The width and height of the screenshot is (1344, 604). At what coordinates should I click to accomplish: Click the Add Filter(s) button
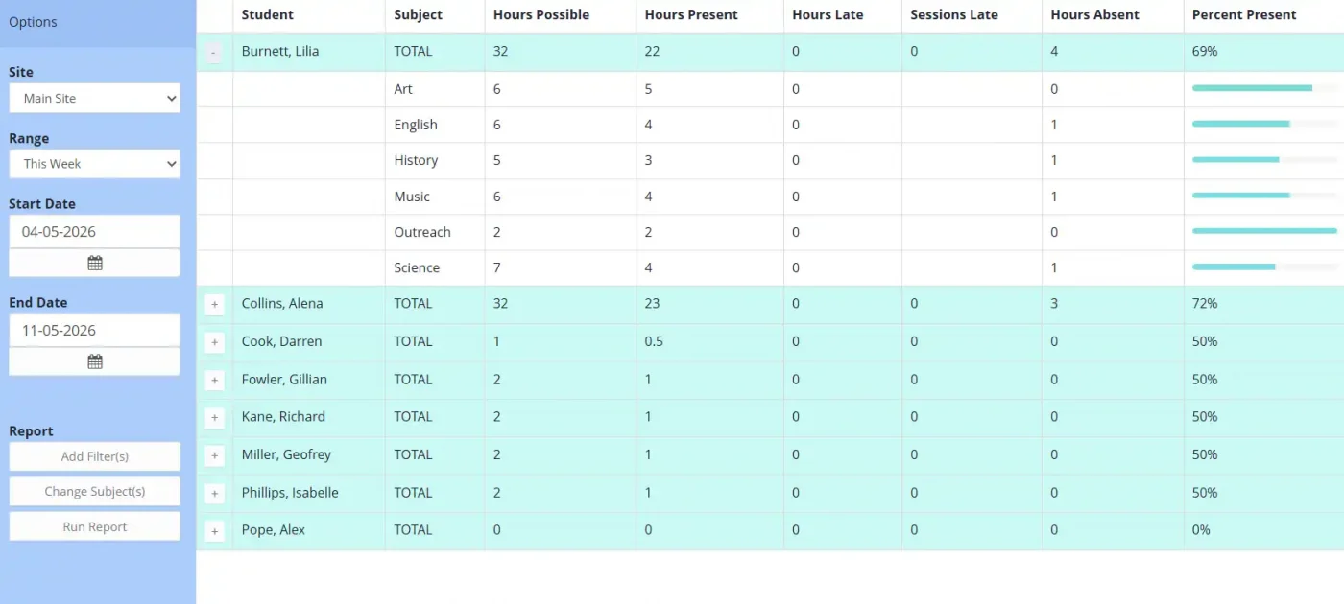(x=94, y=456)
